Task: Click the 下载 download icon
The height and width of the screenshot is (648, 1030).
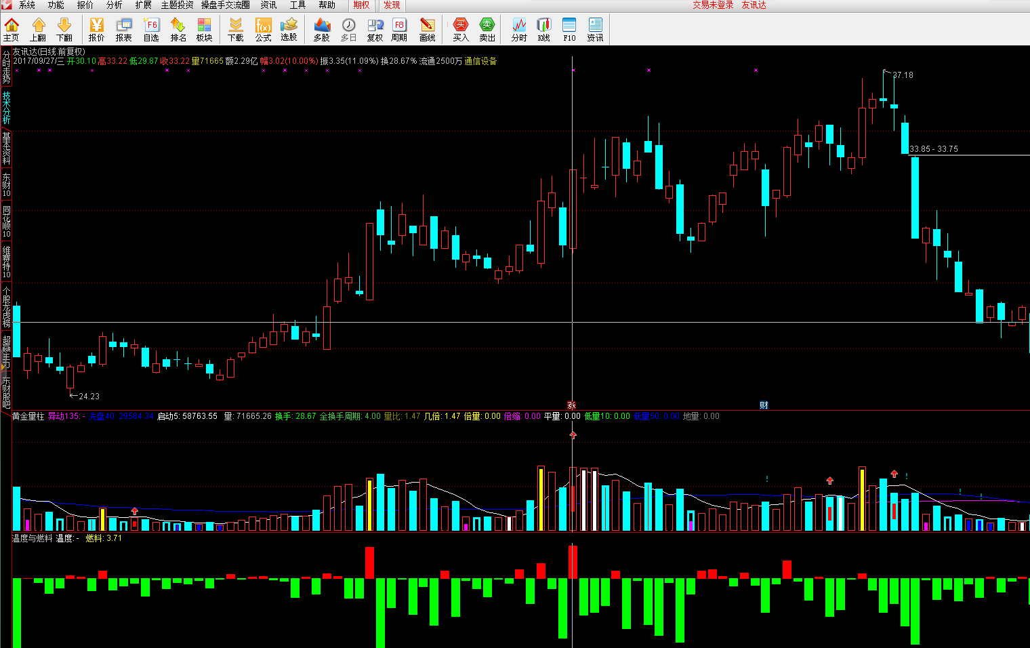Action: 236,30
